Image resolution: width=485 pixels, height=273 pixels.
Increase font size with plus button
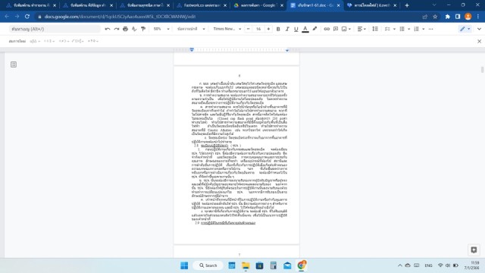268,29
